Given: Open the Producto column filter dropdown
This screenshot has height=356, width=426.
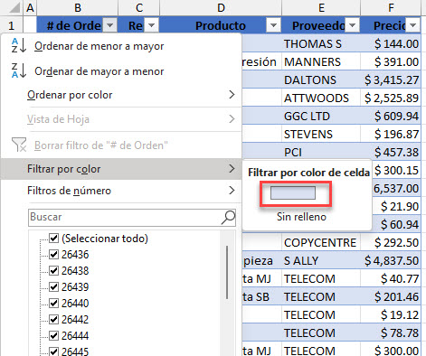Looking at the screenshot, I should click(x=273, y=25).
